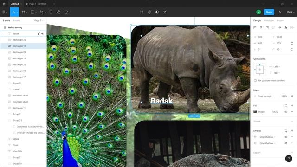Click the Create component icon
Screen dimensions: 297x167
(149, 12)
